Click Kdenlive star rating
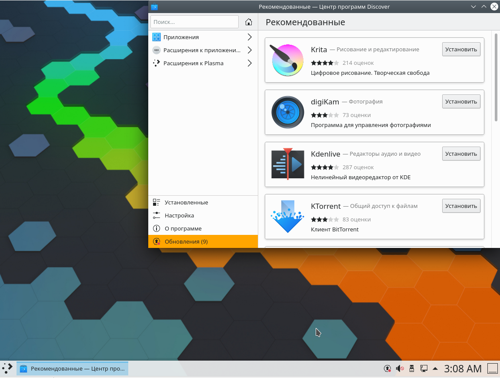500x378 pixels. pyautogui.click(x=325, y=167)
